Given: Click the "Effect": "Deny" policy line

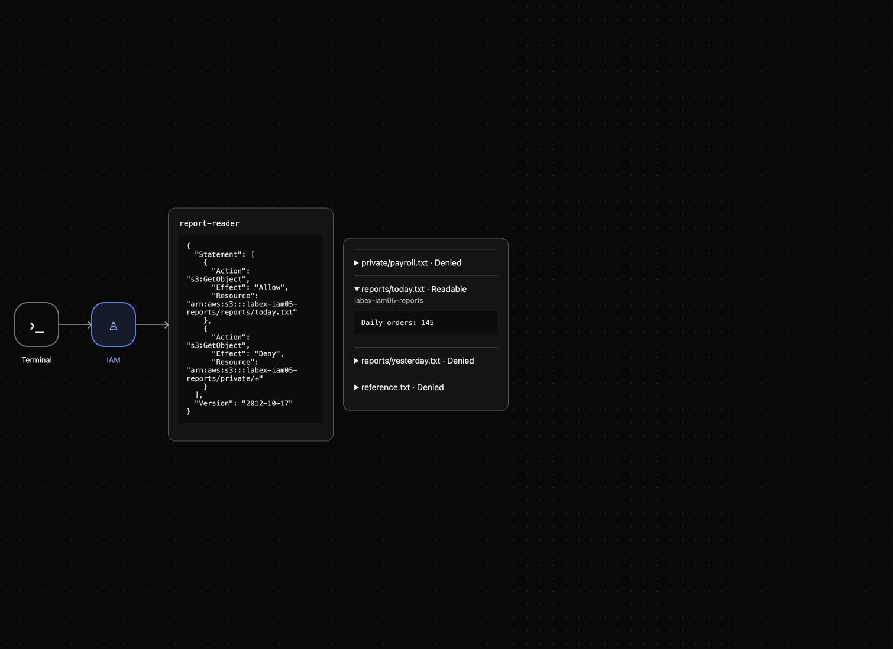Looking at the screenshot, I should pyautogui.click(x=248, y=353).
